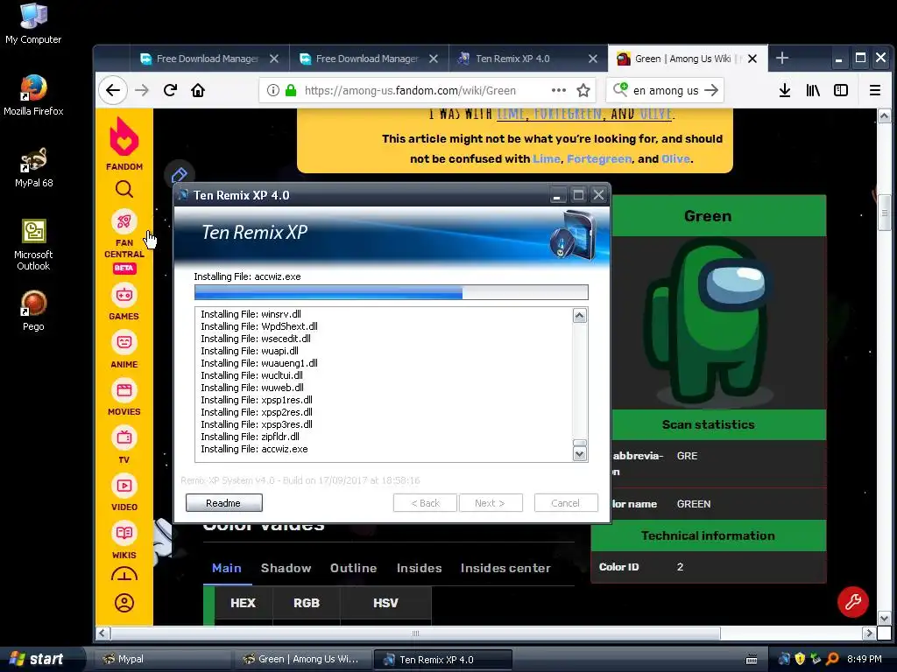Open Video section in Fandom sidebar
The height and width of the screenshot is (672, 897).
[124, 493]
